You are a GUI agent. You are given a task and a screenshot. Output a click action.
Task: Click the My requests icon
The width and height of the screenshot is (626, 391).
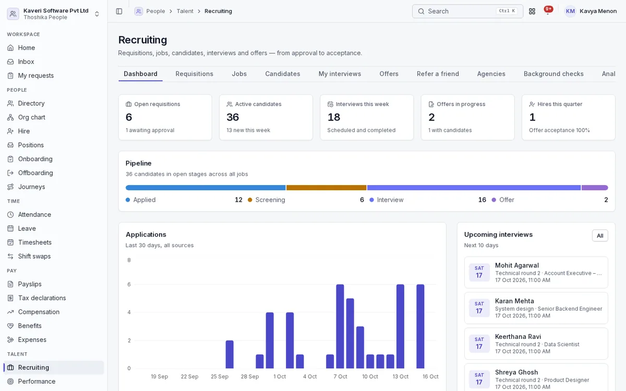[x=10, y=76]
